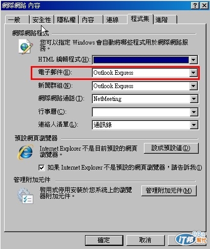Confirm with the 確定 button
Screen dimensions: 210x249
tap(104, 240)
